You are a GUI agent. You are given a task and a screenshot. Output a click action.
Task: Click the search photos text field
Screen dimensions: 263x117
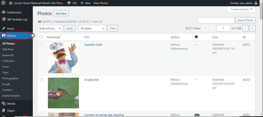[216, 20]
